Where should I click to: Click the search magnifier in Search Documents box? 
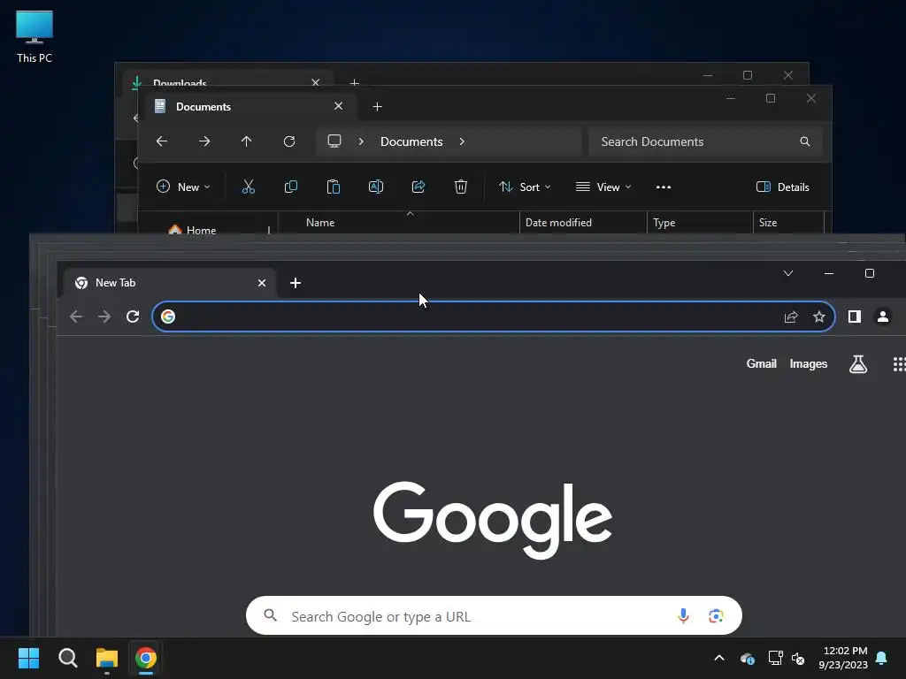tap(805, 141)
